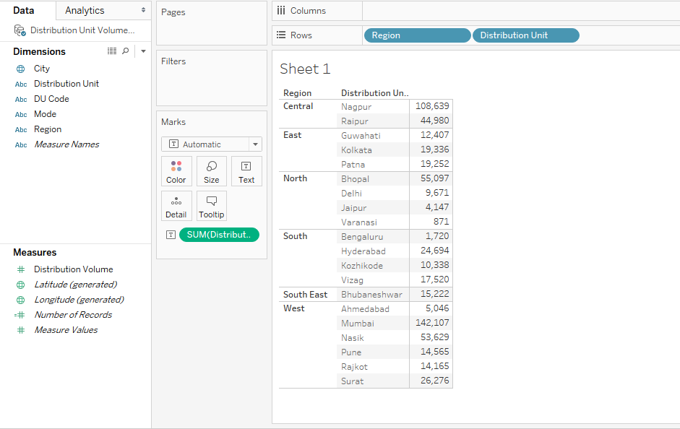
Task: Toggle view data grid icon in Dimensions
Action: click(112, 51)
